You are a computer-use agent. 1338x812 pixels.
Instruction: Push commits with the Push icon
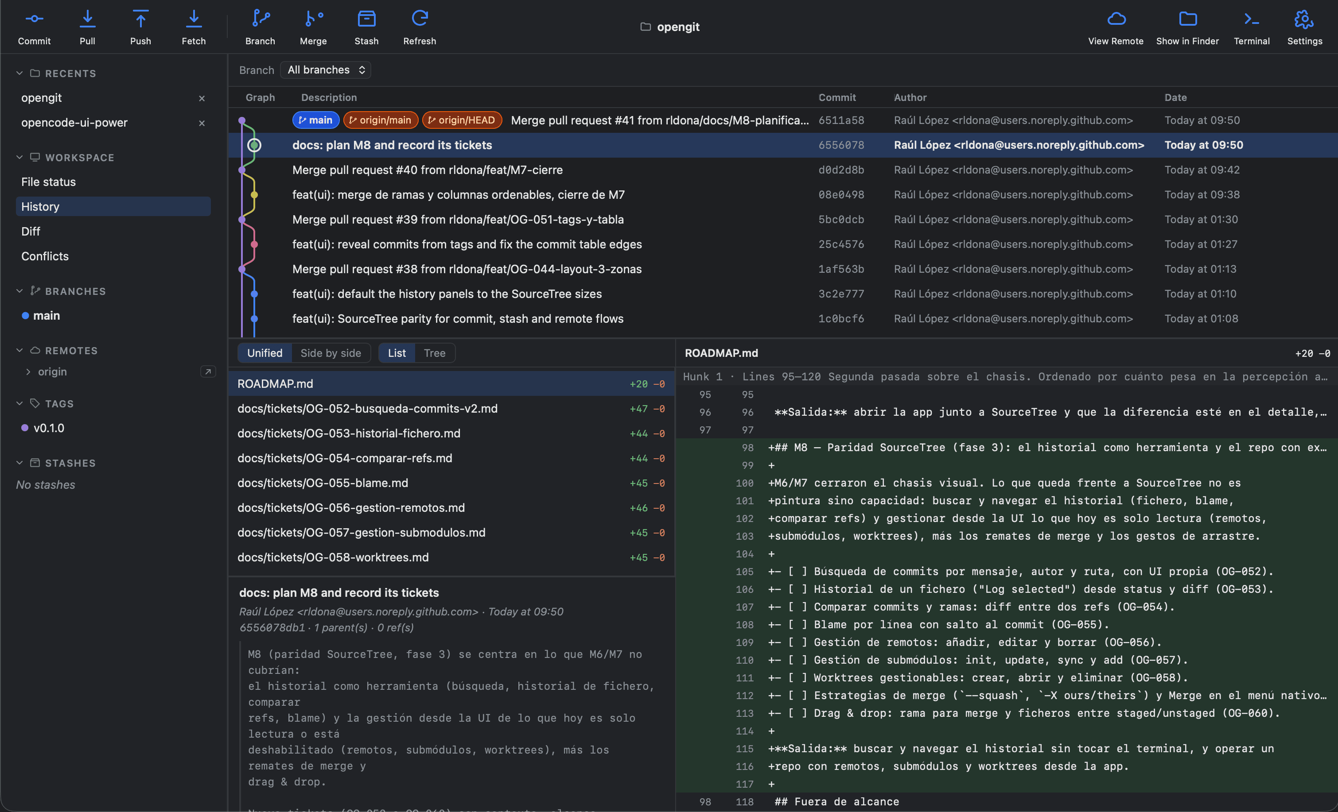(140, 19)
